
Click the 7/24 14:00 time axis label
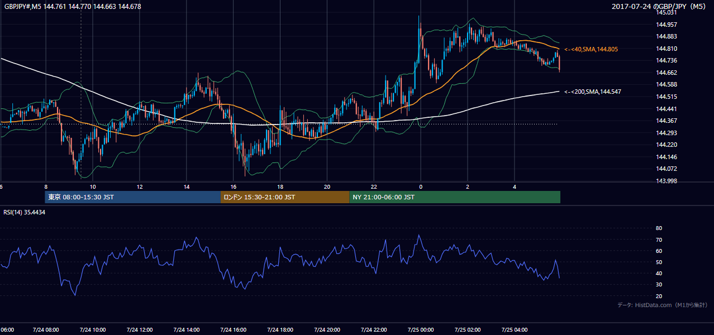[x=187, y=329]
